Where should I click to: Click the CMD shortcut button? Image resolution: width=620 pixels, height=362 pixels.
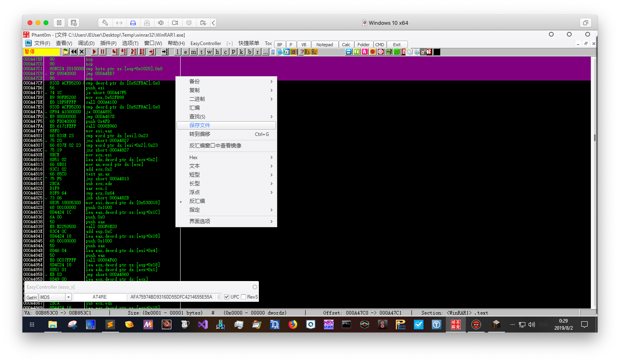tap(380, 45)
